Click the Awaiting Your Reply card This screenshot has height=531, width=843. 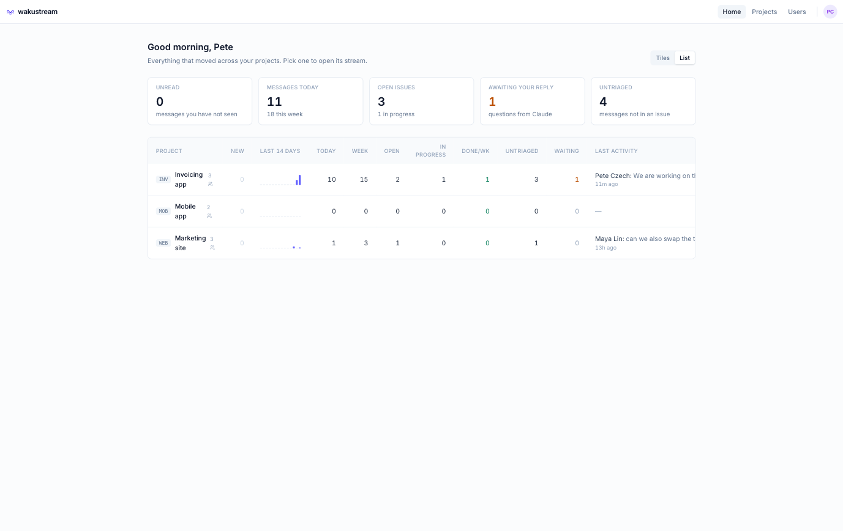click(x=533, y=101)
